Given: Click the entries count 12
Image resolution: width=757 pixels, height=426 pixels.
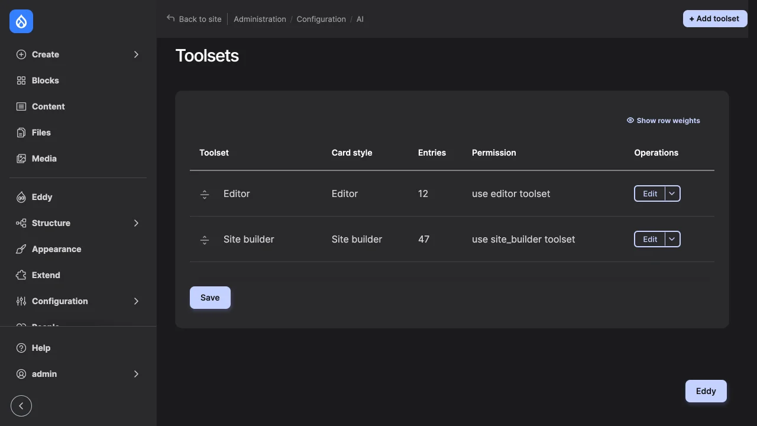Looking at the screenshot, I should (x=423, y=193).
